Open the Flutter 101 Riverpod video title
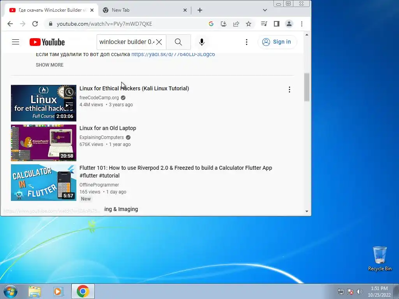Screen dimensions: 399x299 [x=176, y=172]
